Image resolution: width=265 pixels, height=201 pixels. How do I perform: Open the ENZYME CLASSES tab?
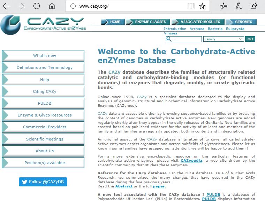coord(148,22)
